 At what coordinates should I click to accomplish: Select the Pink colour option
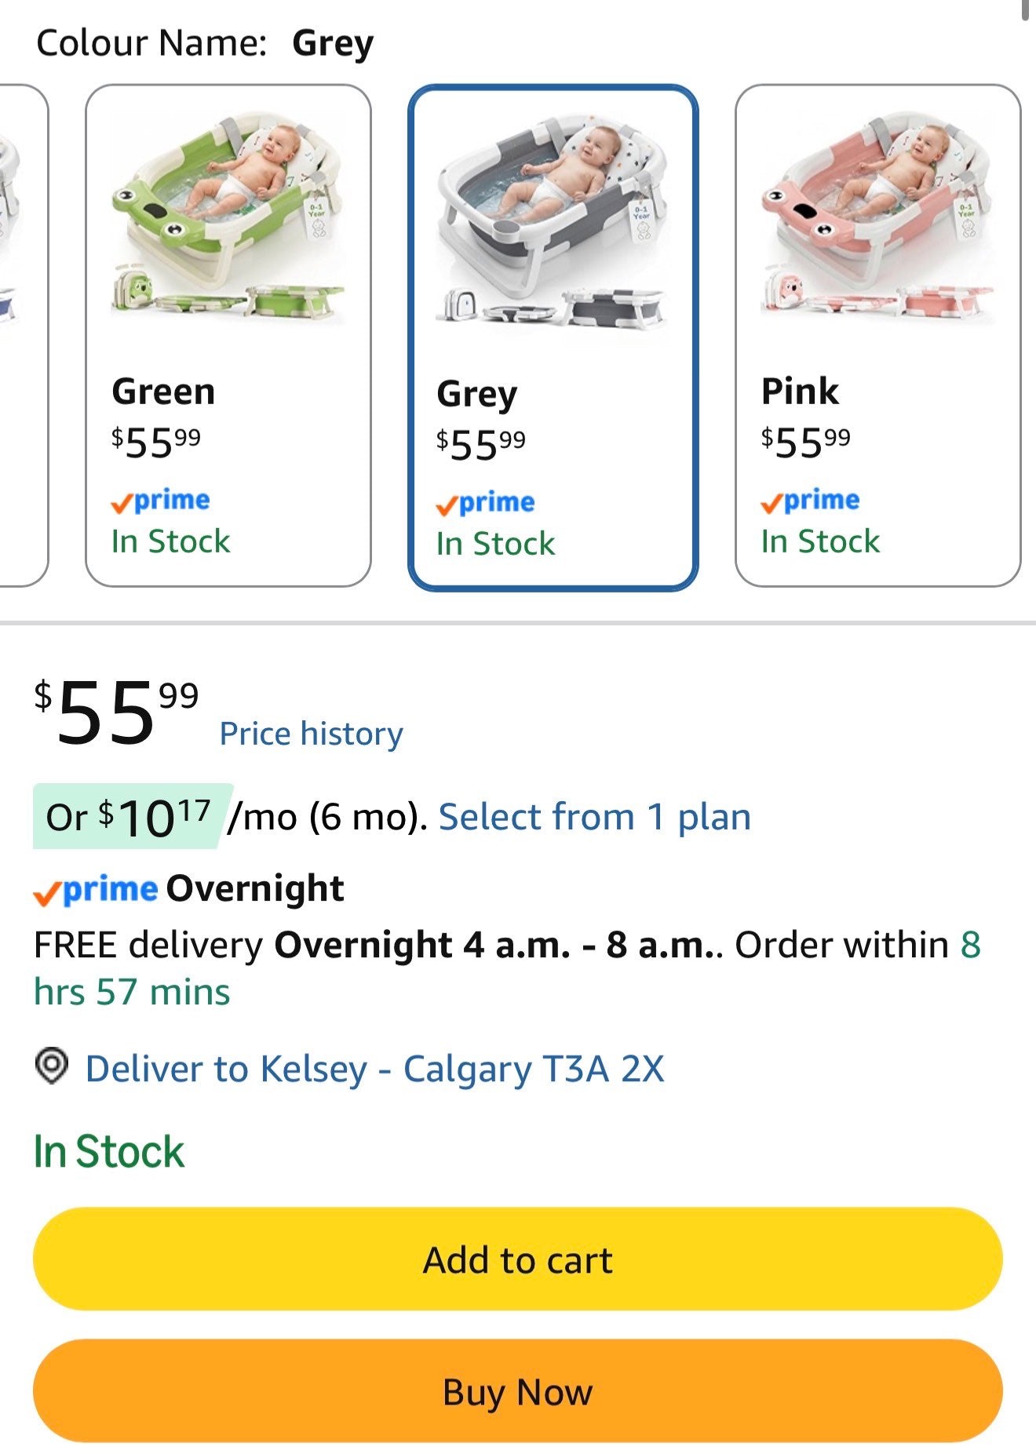tap(877, 336)
